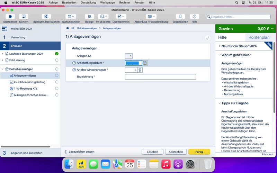Click the Hilfe question mark toolbar icon

click(x=194, y=17)
